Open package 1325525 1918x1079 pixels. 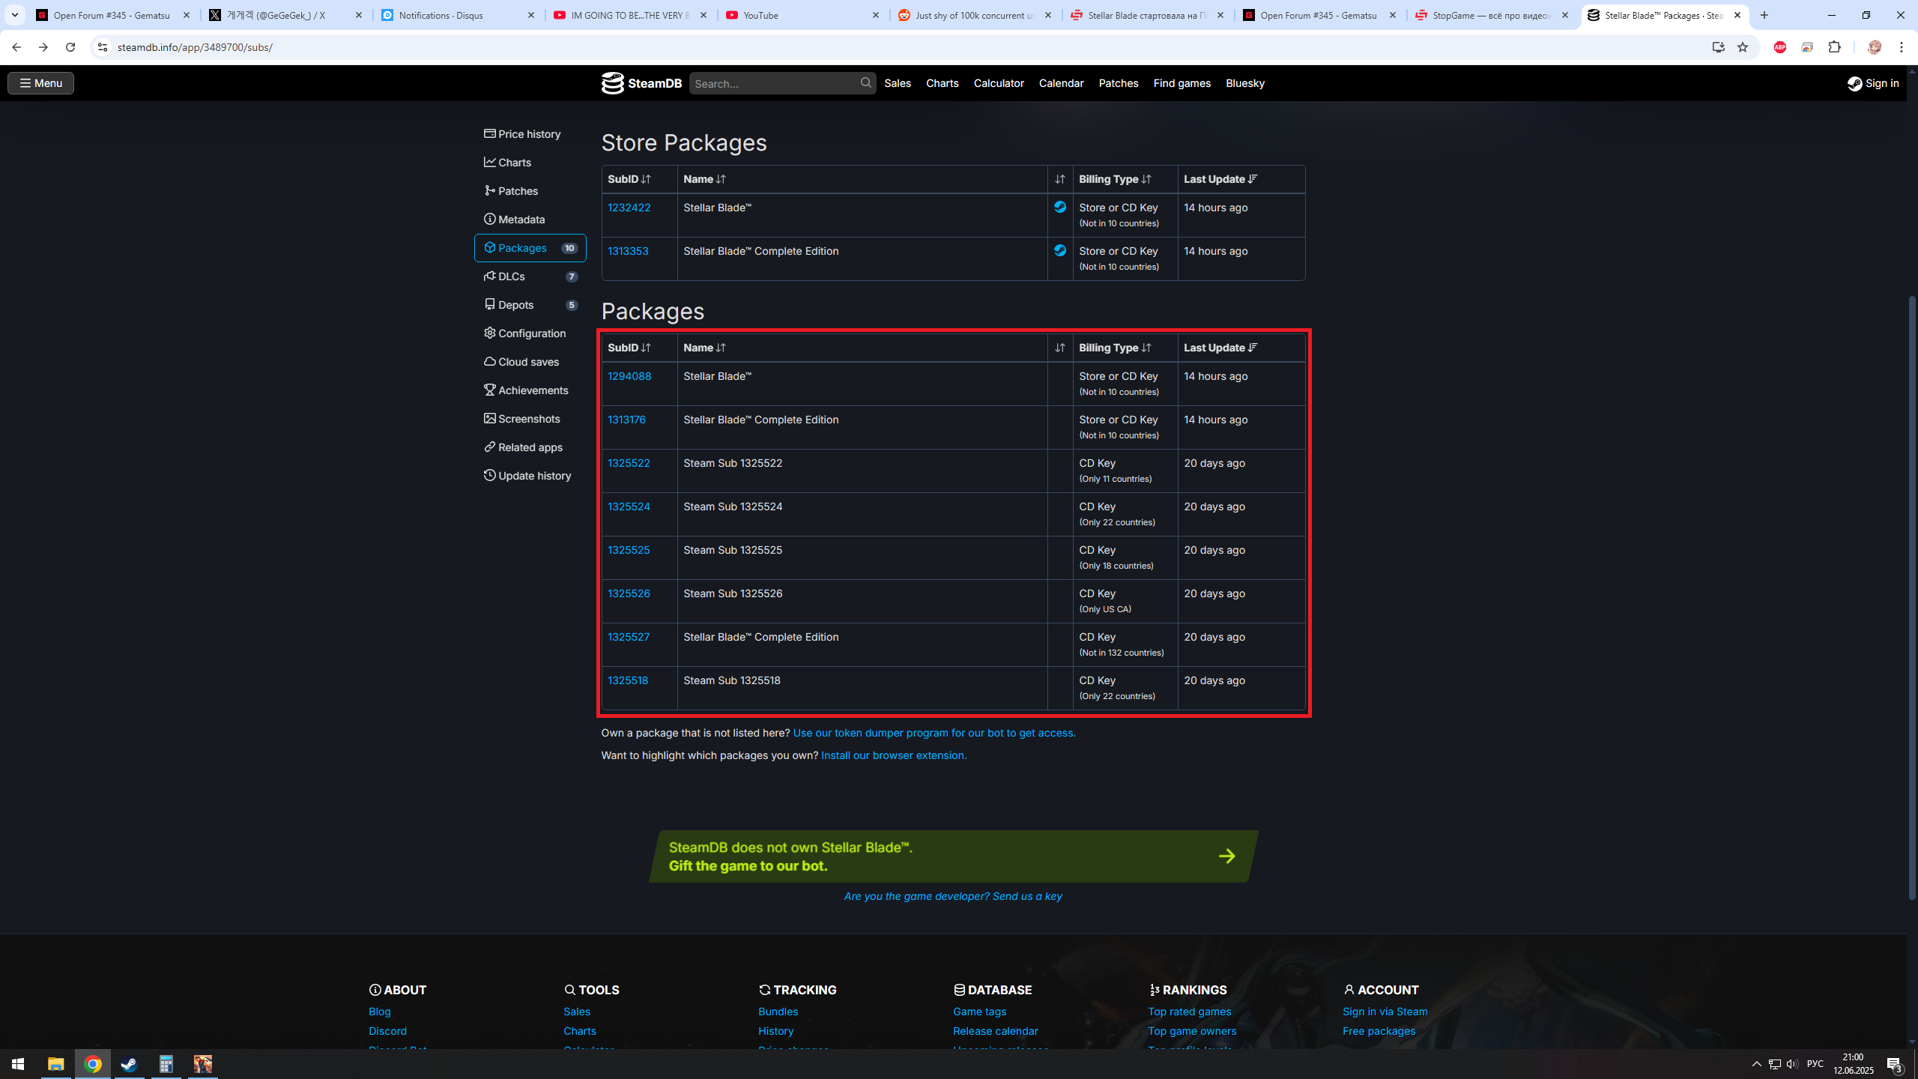(629, 550)
